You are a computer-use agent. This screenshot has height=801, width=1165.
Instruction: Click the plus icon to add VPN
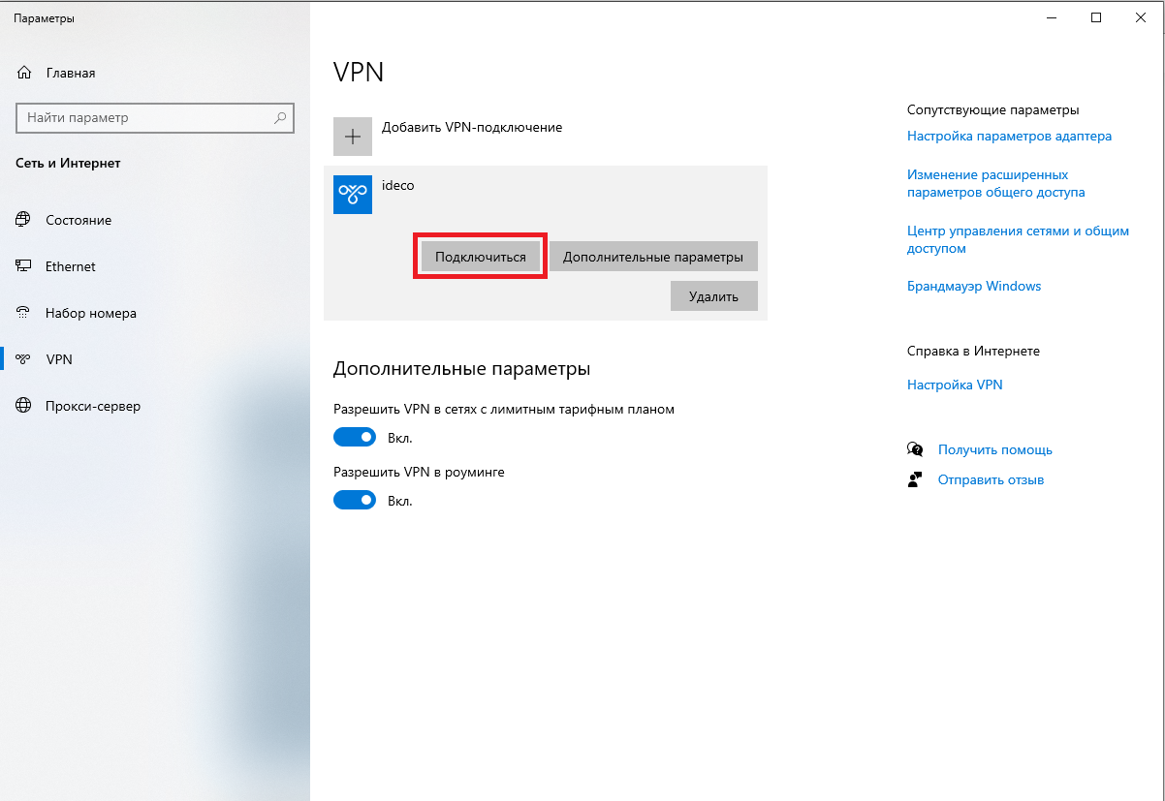click(x=353, y=137)
